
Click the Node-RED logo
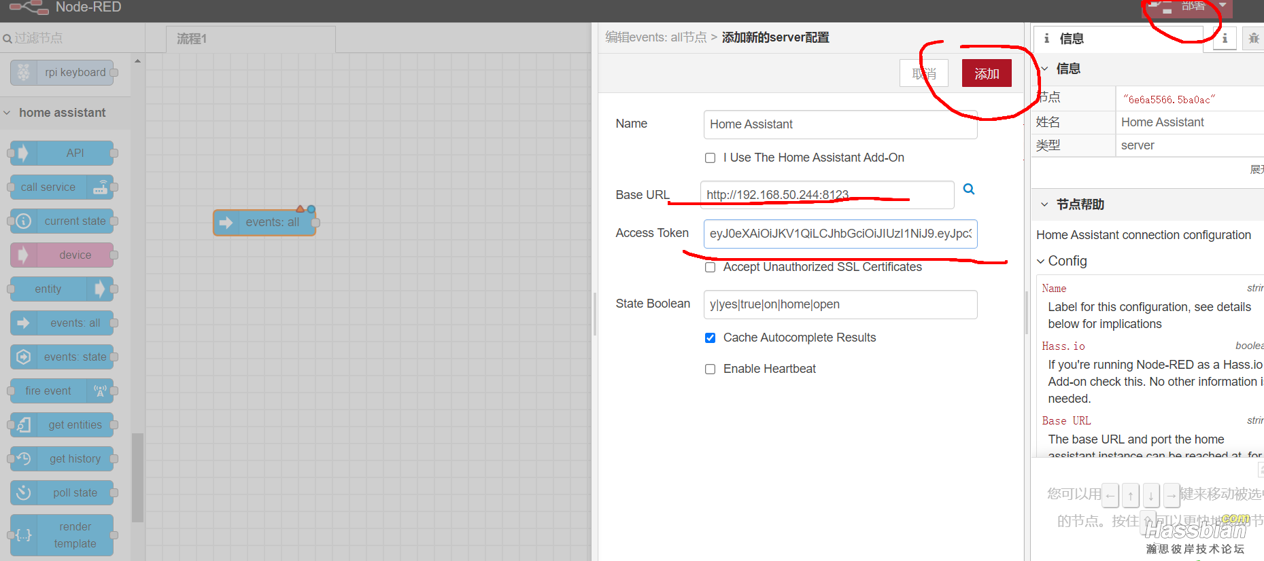[29, 7]
